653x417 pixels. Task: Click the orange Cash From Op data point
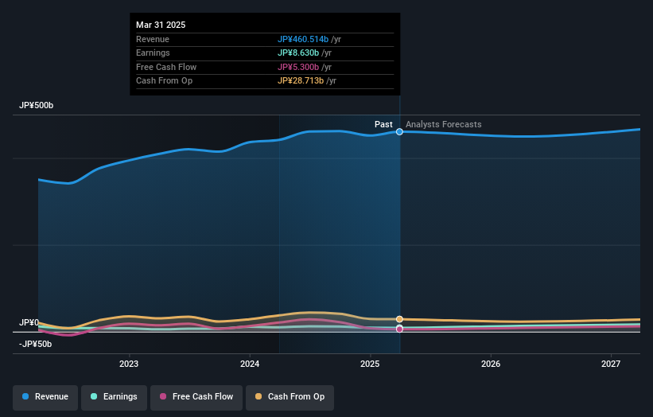[399, 319]
